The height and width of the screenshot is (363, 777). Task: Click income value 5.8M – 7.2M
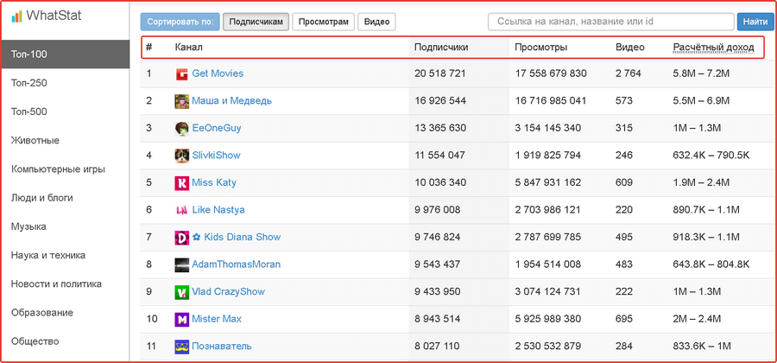(x=701, y=73)
